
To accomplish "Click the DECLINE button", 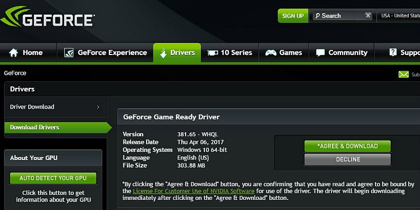I will coord(348,160).
